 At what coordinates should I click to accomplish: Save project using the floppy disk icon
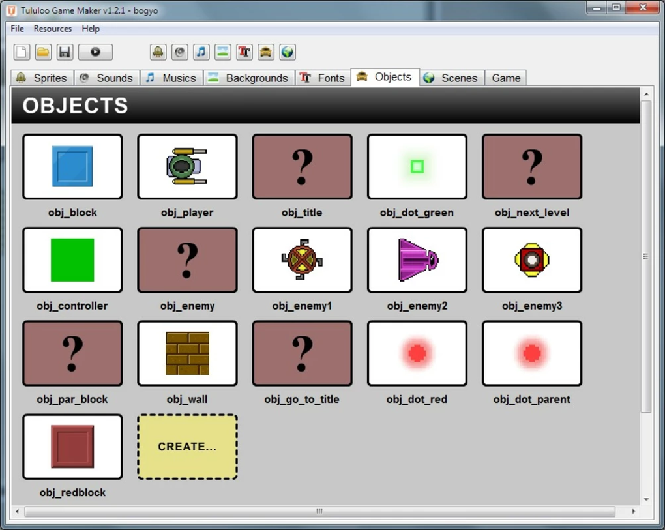click(x=65, y=52)
